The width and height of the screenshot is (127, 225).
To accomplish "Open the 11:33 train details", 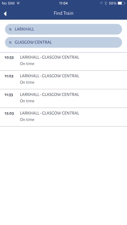I will click(63, 99).
